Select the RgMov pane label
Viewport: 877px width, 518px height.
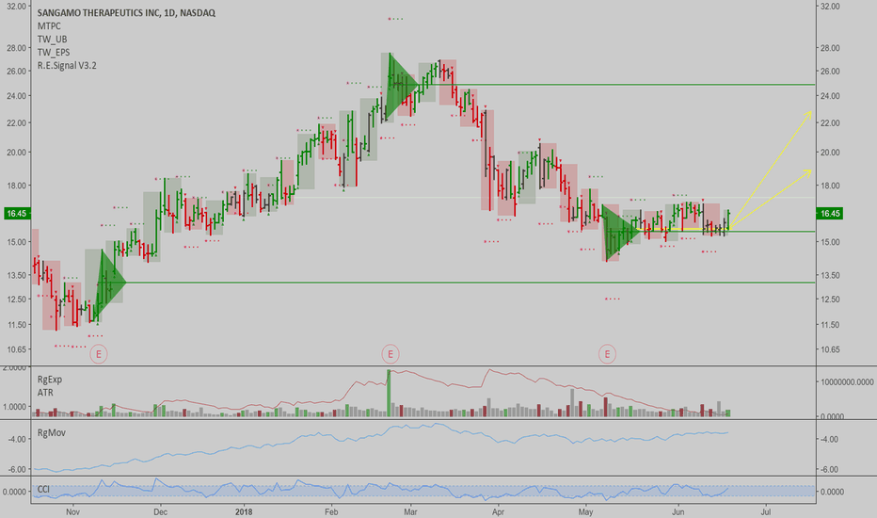52,433
